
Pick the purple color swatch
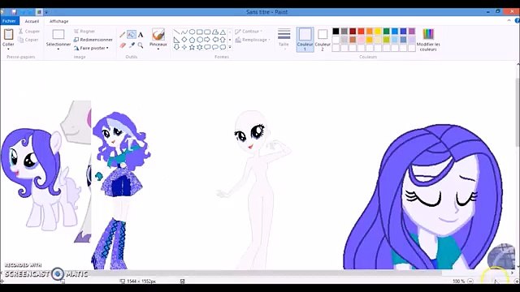tap(412, 31)
